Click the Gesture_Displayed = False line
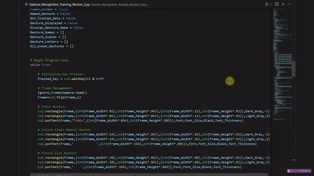 point(53,23)
